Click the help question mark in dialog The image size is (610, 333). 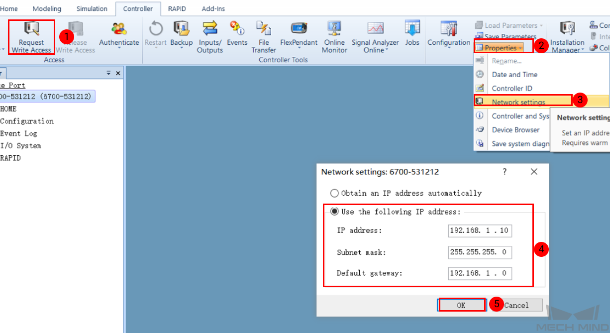pos(505,172)
